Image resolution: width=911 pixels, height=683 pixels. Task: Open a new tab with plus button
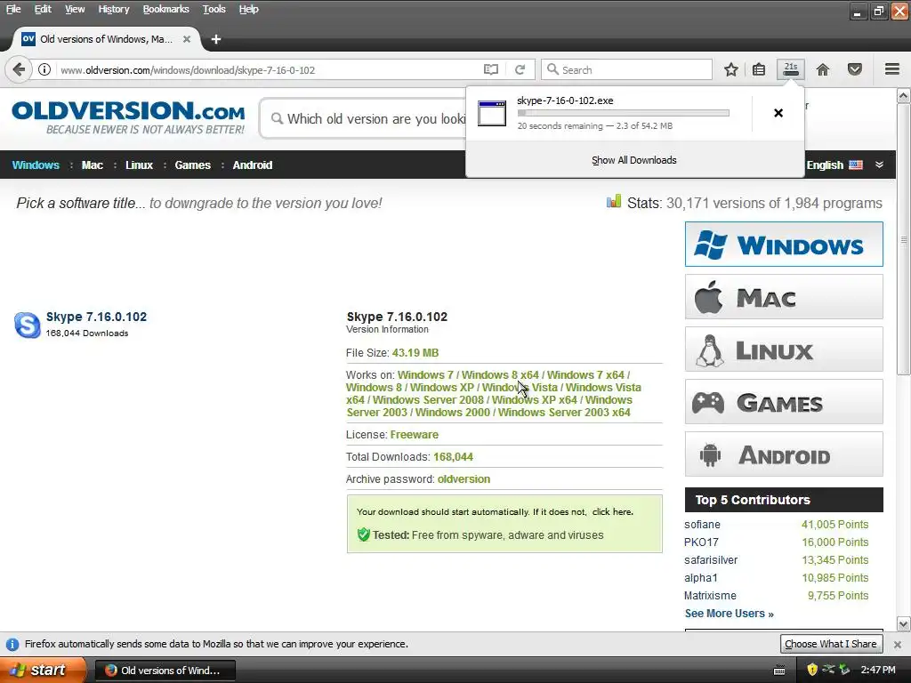tap(216, 39)
